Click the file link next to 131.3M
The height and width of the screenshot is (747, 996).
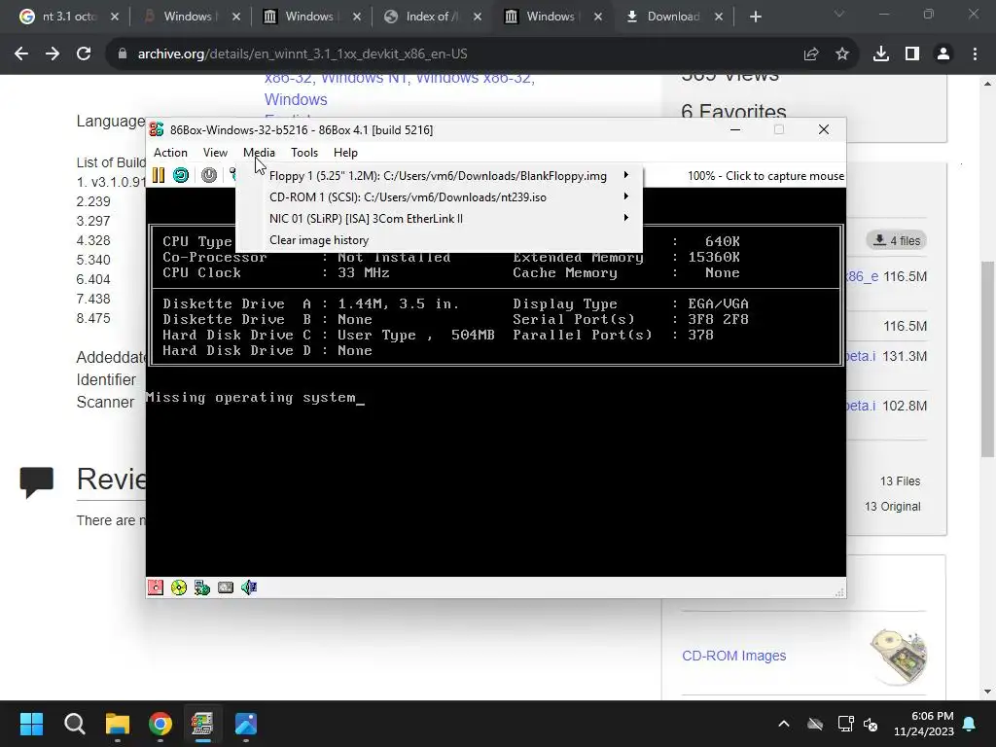click(861, 356)
